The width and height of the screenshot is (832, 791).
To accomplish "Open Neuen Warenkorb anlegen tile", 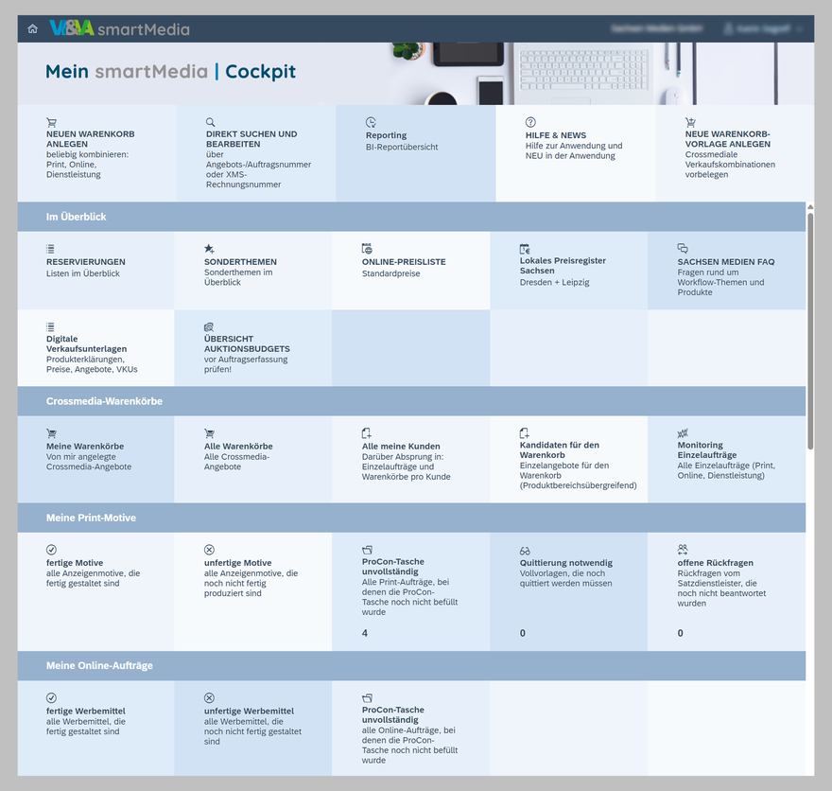I will click(x=96, y=153).
